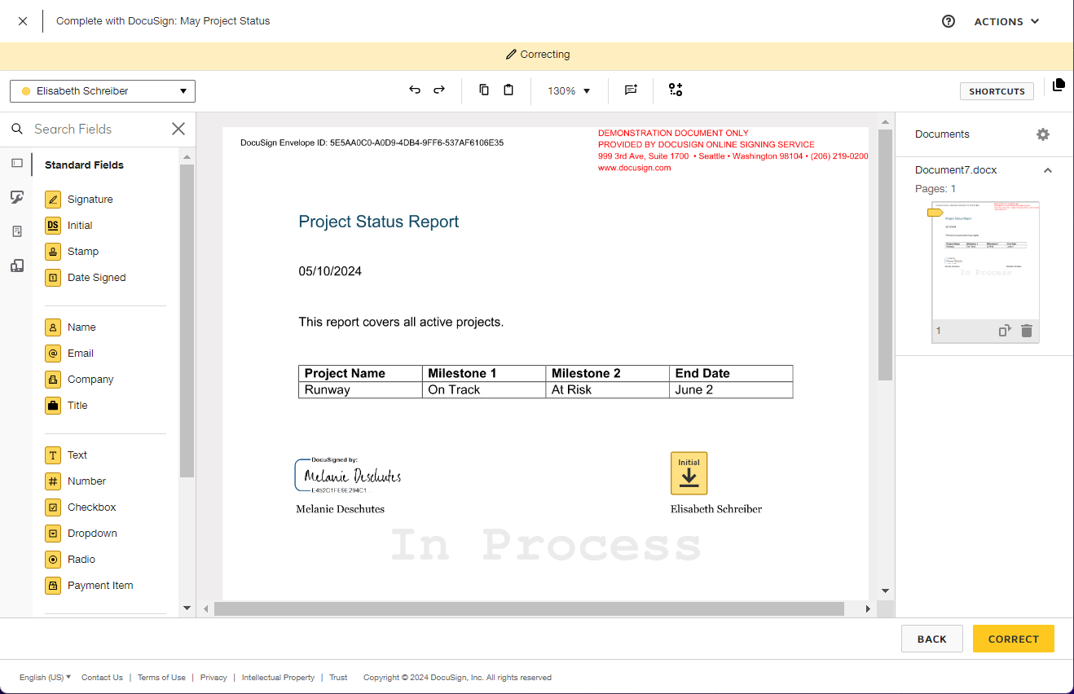Open the ACTIONS menu
The width and height of the screenshot is (1074, 694).
pyautogui.click(x=1006, y=22)
